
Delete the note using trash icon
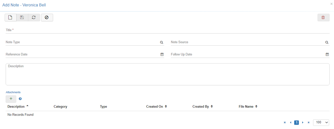click(x=323, y=18)
